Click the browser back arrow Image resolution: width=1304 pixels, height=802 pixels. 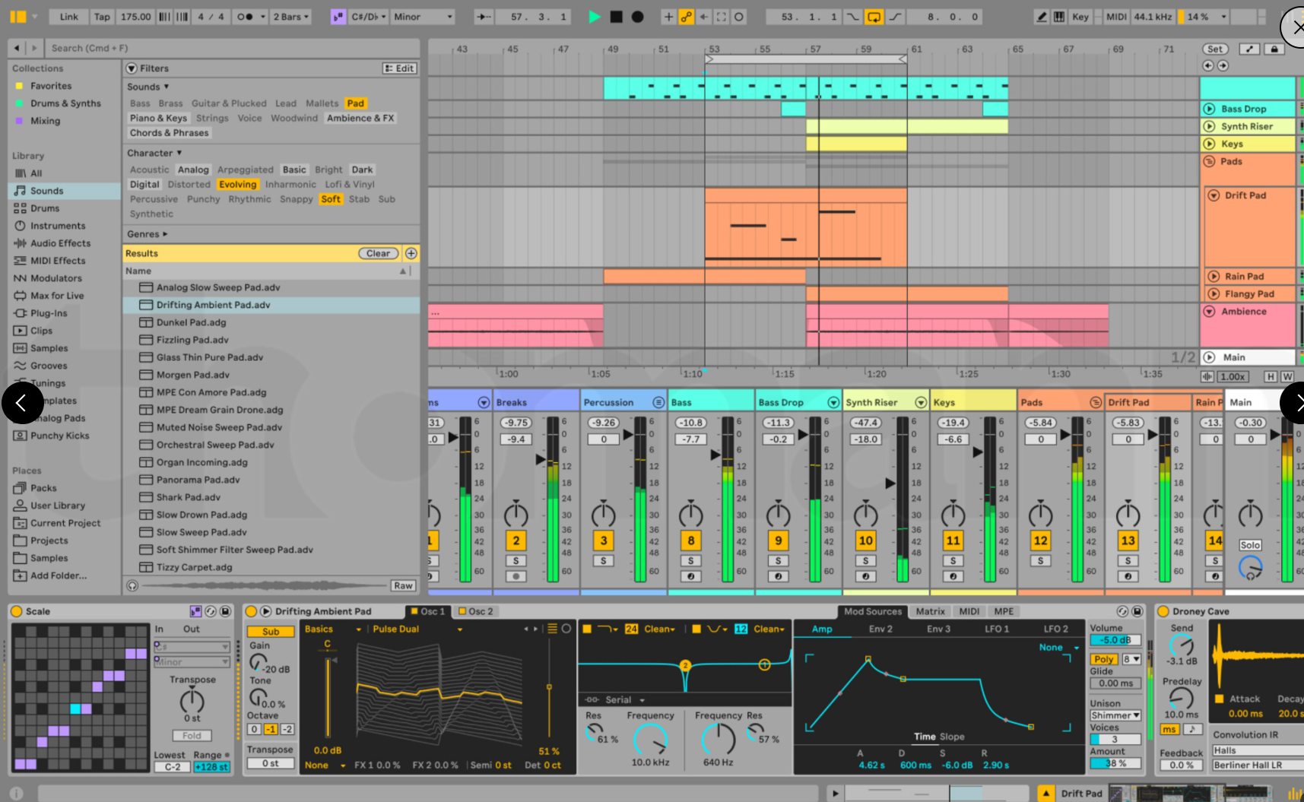pyautogui.click(x=17, y=48)
